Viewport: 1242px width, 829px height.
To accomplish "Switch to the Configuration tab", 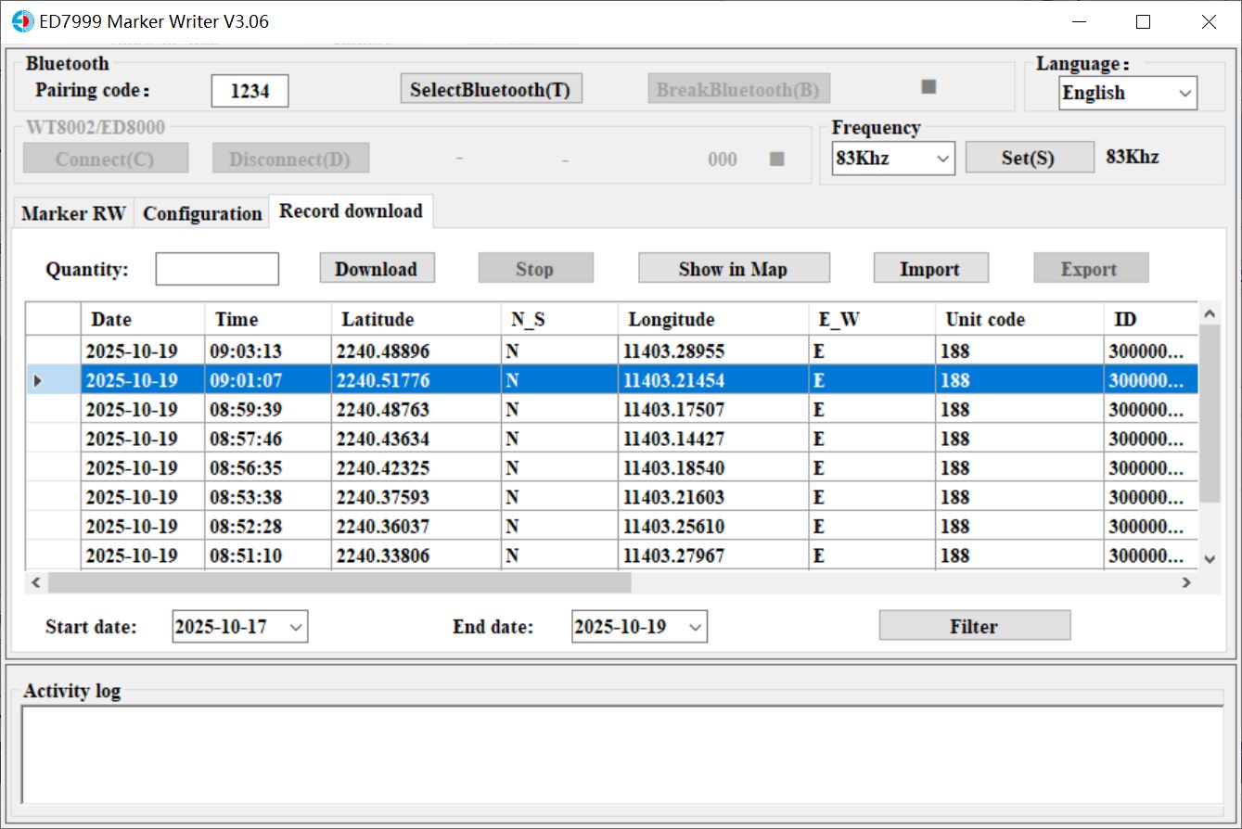I will tap(201, 213).
